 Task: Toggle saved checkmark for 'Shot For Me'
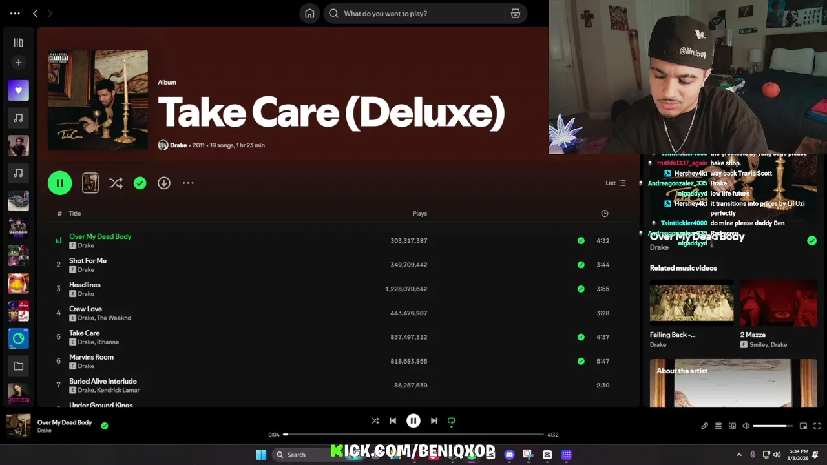581,265
